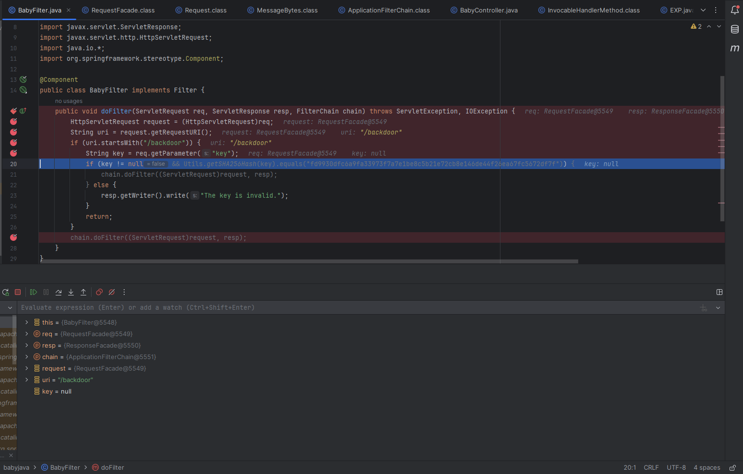
Task: Open editor tabs options menu
Action: pos(716,10)
